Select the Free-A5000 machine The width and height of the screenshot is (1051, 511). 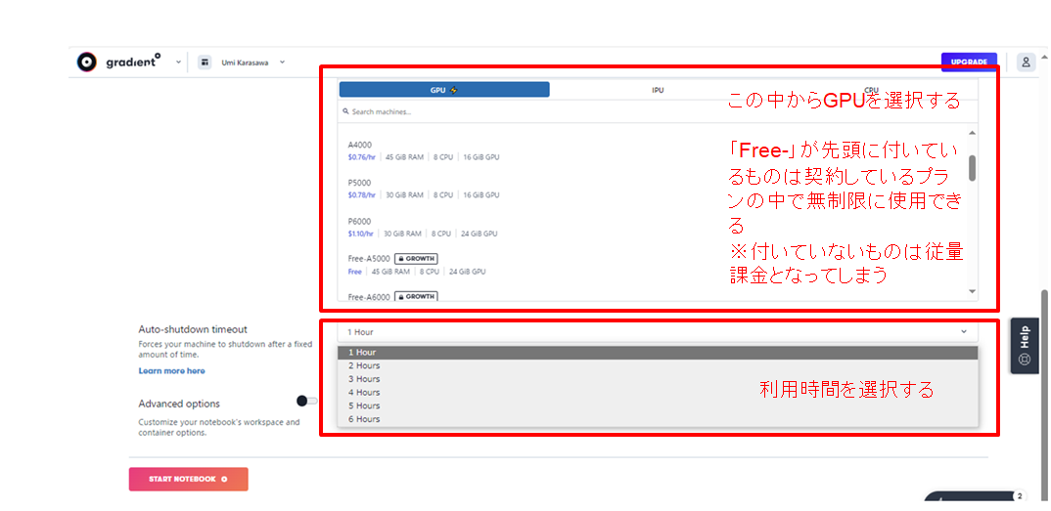[x=652, y=265]
